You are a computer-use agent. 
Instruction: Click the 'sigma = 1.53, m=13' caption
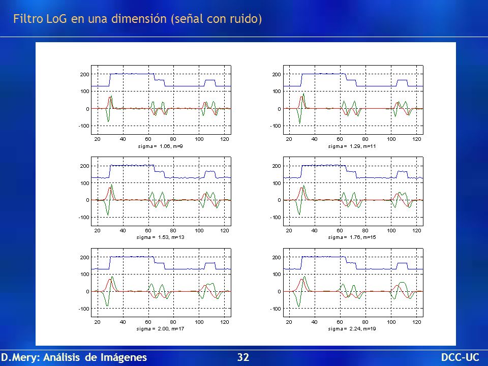[160, 237]
